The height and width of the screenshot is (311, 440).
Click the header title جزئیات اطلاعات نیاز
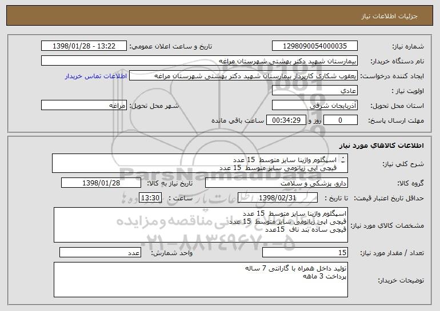(390, 16)
